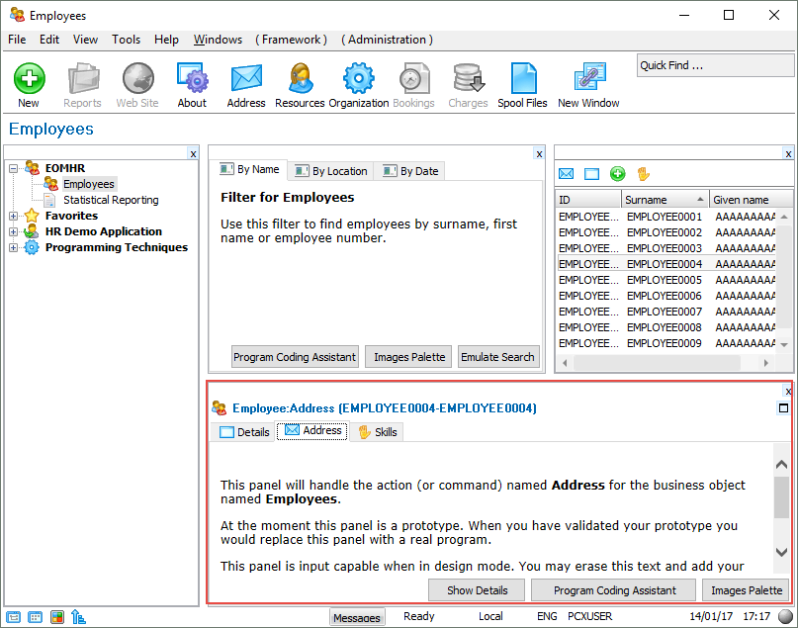Click Emulate Search button

pos(497,357)
